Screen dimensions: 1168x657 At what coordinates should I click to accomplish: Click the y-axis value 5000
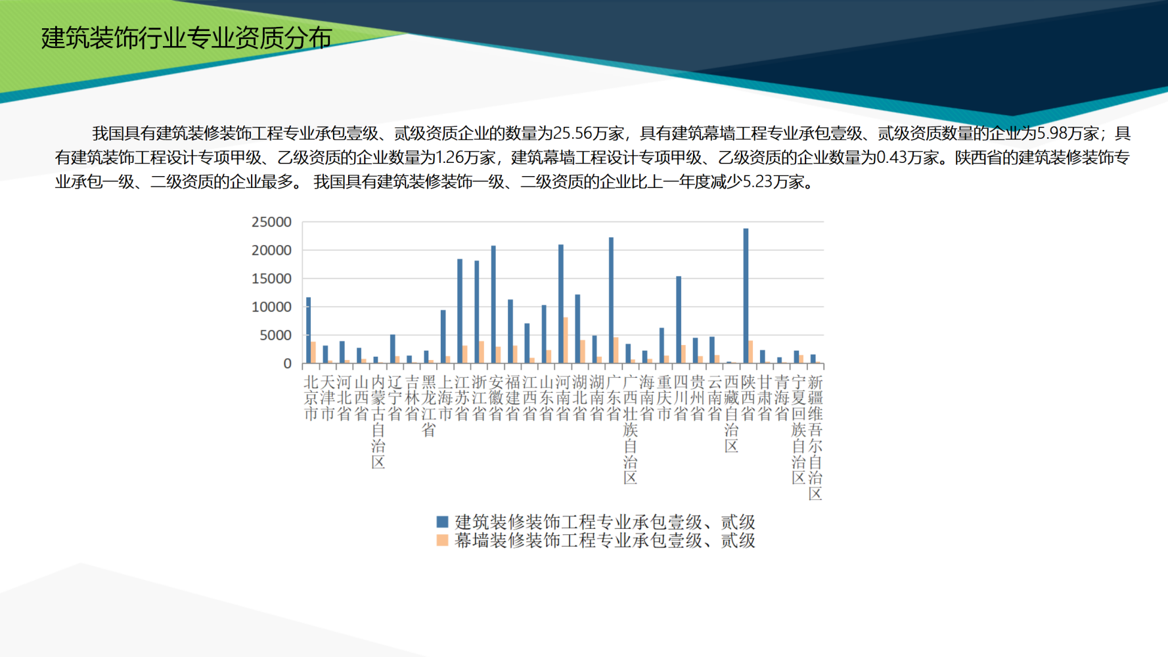275,335
